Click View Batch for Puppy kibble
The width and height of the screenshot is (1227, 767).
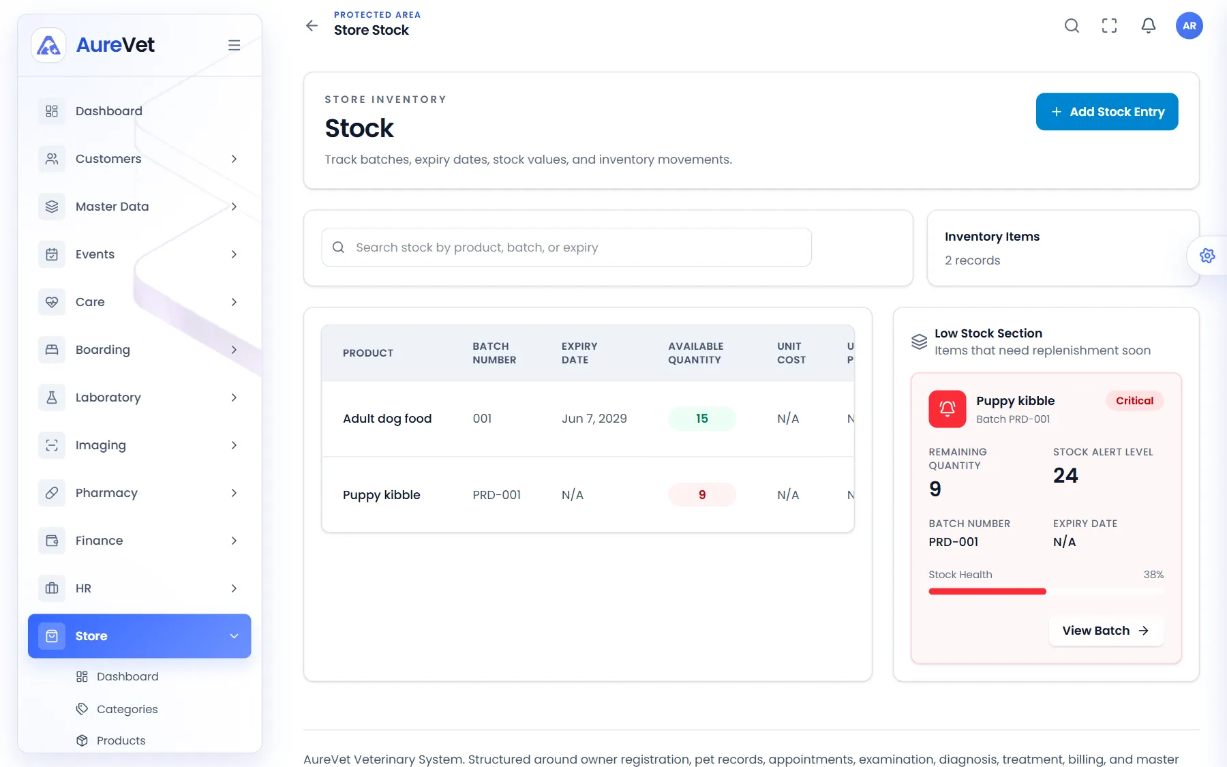click(x=1106, y=631)
